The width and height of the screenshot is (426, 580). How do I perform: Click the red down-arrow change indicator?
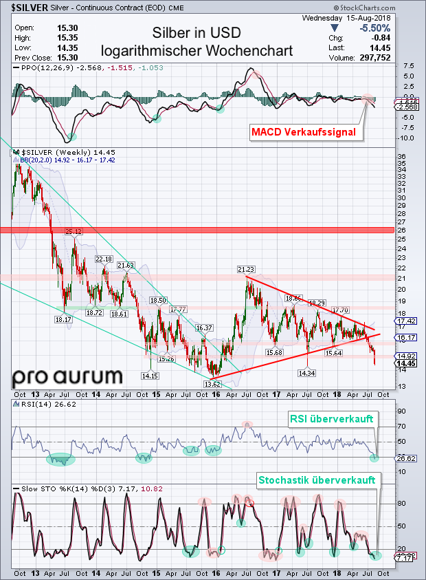[333, 27]
